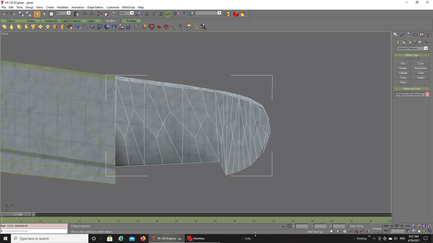The height and width of the screenshot is (243, 433).
Task: Open the pink object color swatch
Action: click(x=427, y=94)
